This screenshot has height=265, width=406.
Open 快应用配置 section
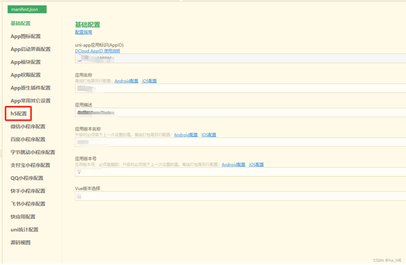(23, 217)
